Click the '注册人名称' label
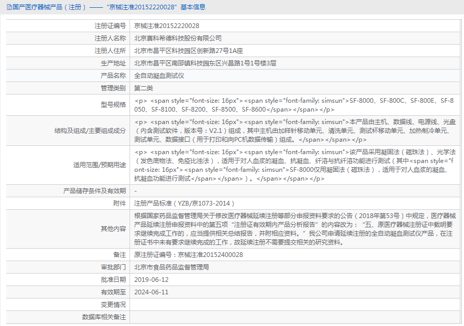 pos(110,38)
